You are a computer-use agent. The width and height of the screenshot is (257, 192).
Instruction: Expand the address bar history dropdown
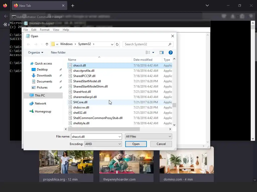click(x=112, y=44)
